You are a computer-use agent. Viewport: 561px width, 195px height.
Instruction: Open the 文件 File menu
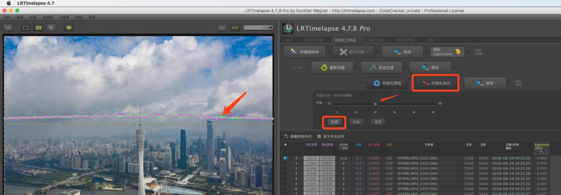pos(7,17)
